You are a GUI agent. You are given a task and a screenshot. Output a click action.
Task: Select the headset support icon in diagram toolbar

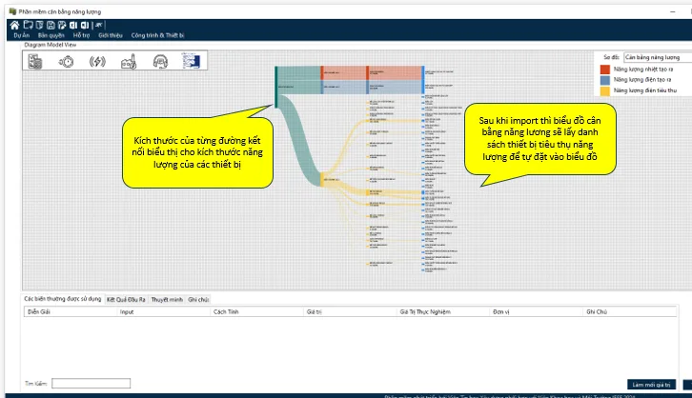pyautogui.click(x=160, y=61)
